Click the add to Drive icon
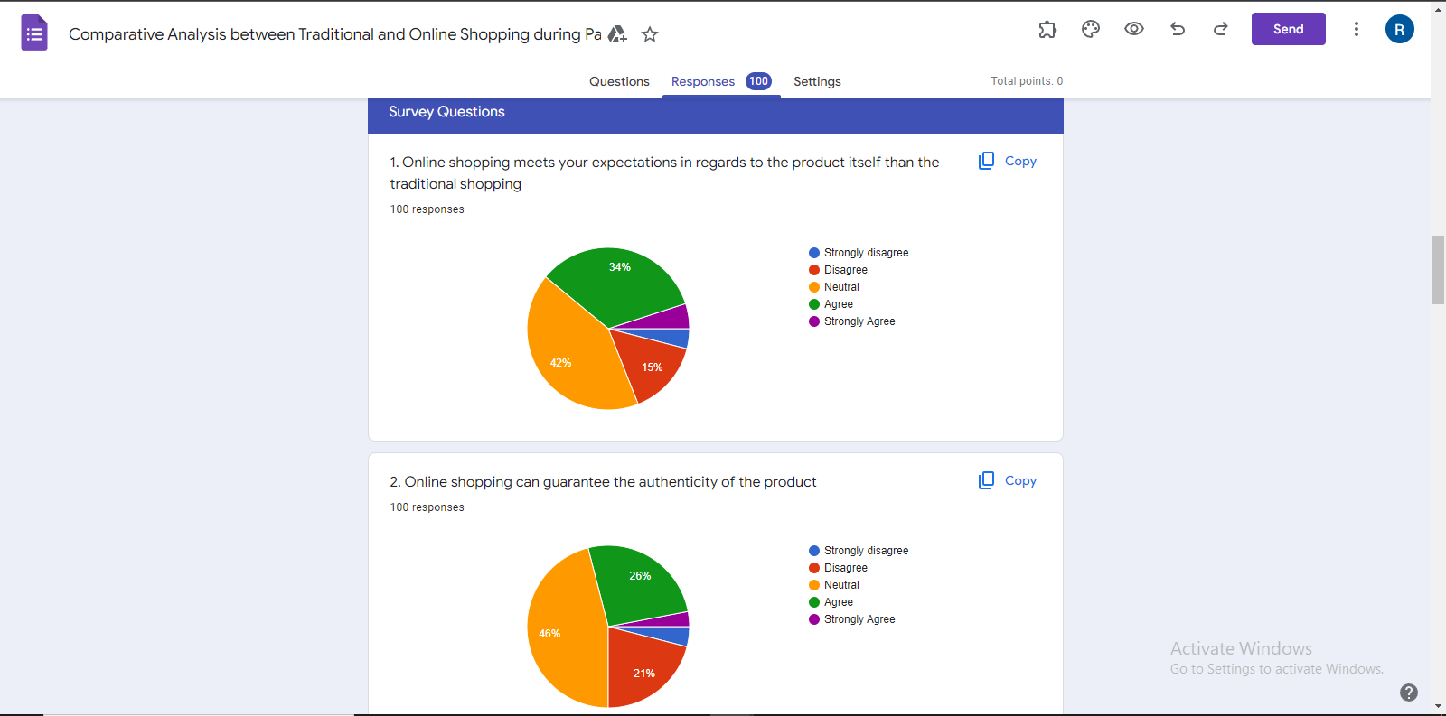This screenshot has height=716, width=1446. 617,34
